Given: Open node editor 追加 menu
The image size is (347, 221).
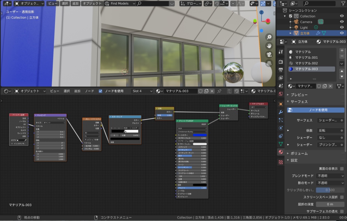Looking at the screenshot, I should [77, 91].
